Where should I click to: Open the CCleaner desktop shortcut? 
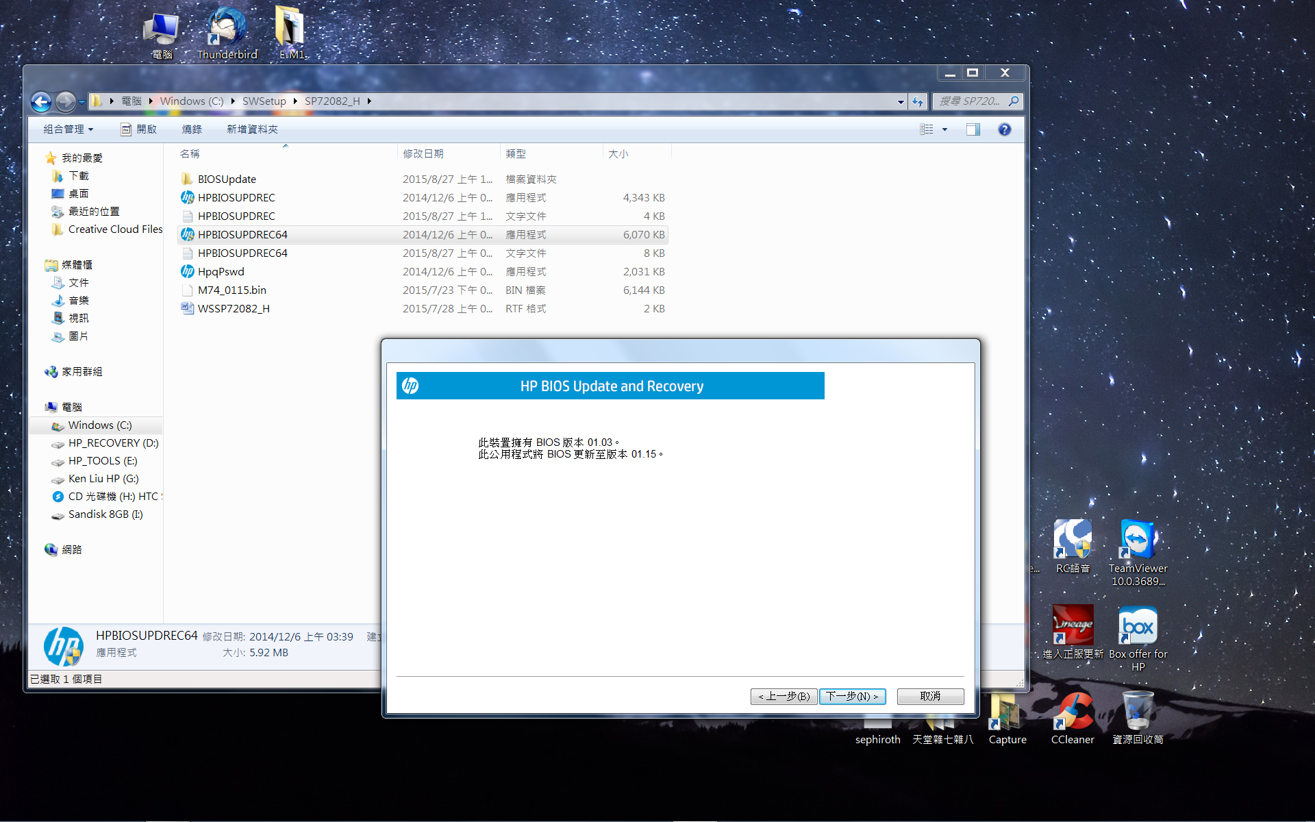(x=1073, y=718)
